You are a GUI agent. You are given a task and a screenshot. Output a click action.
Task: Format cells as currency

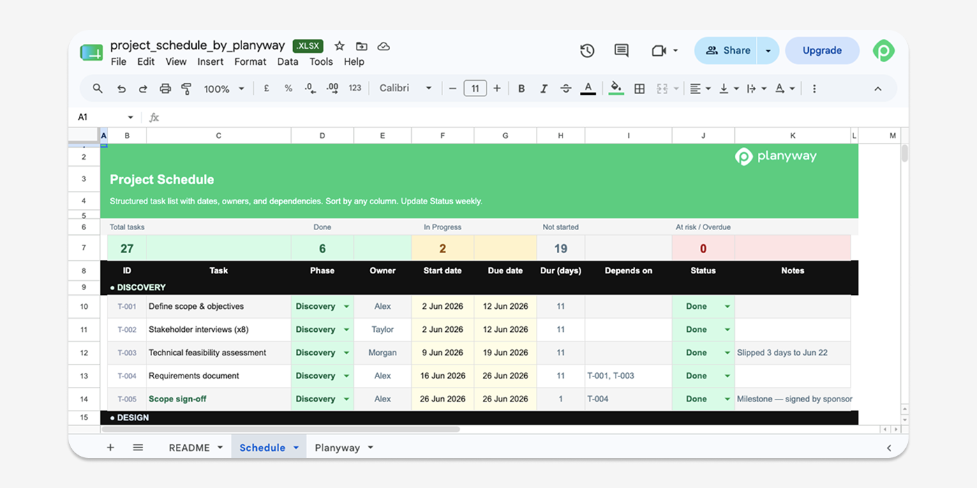point(266,89)
